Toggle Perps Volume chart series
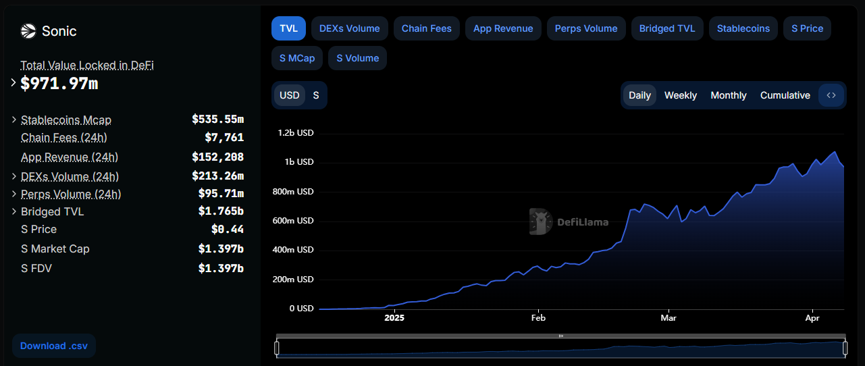 click(x=586, y=28)
